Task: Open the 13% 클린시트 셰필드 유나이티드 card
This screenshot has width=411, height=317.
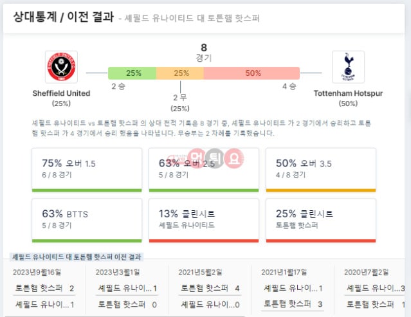Action: pos(204,221)
